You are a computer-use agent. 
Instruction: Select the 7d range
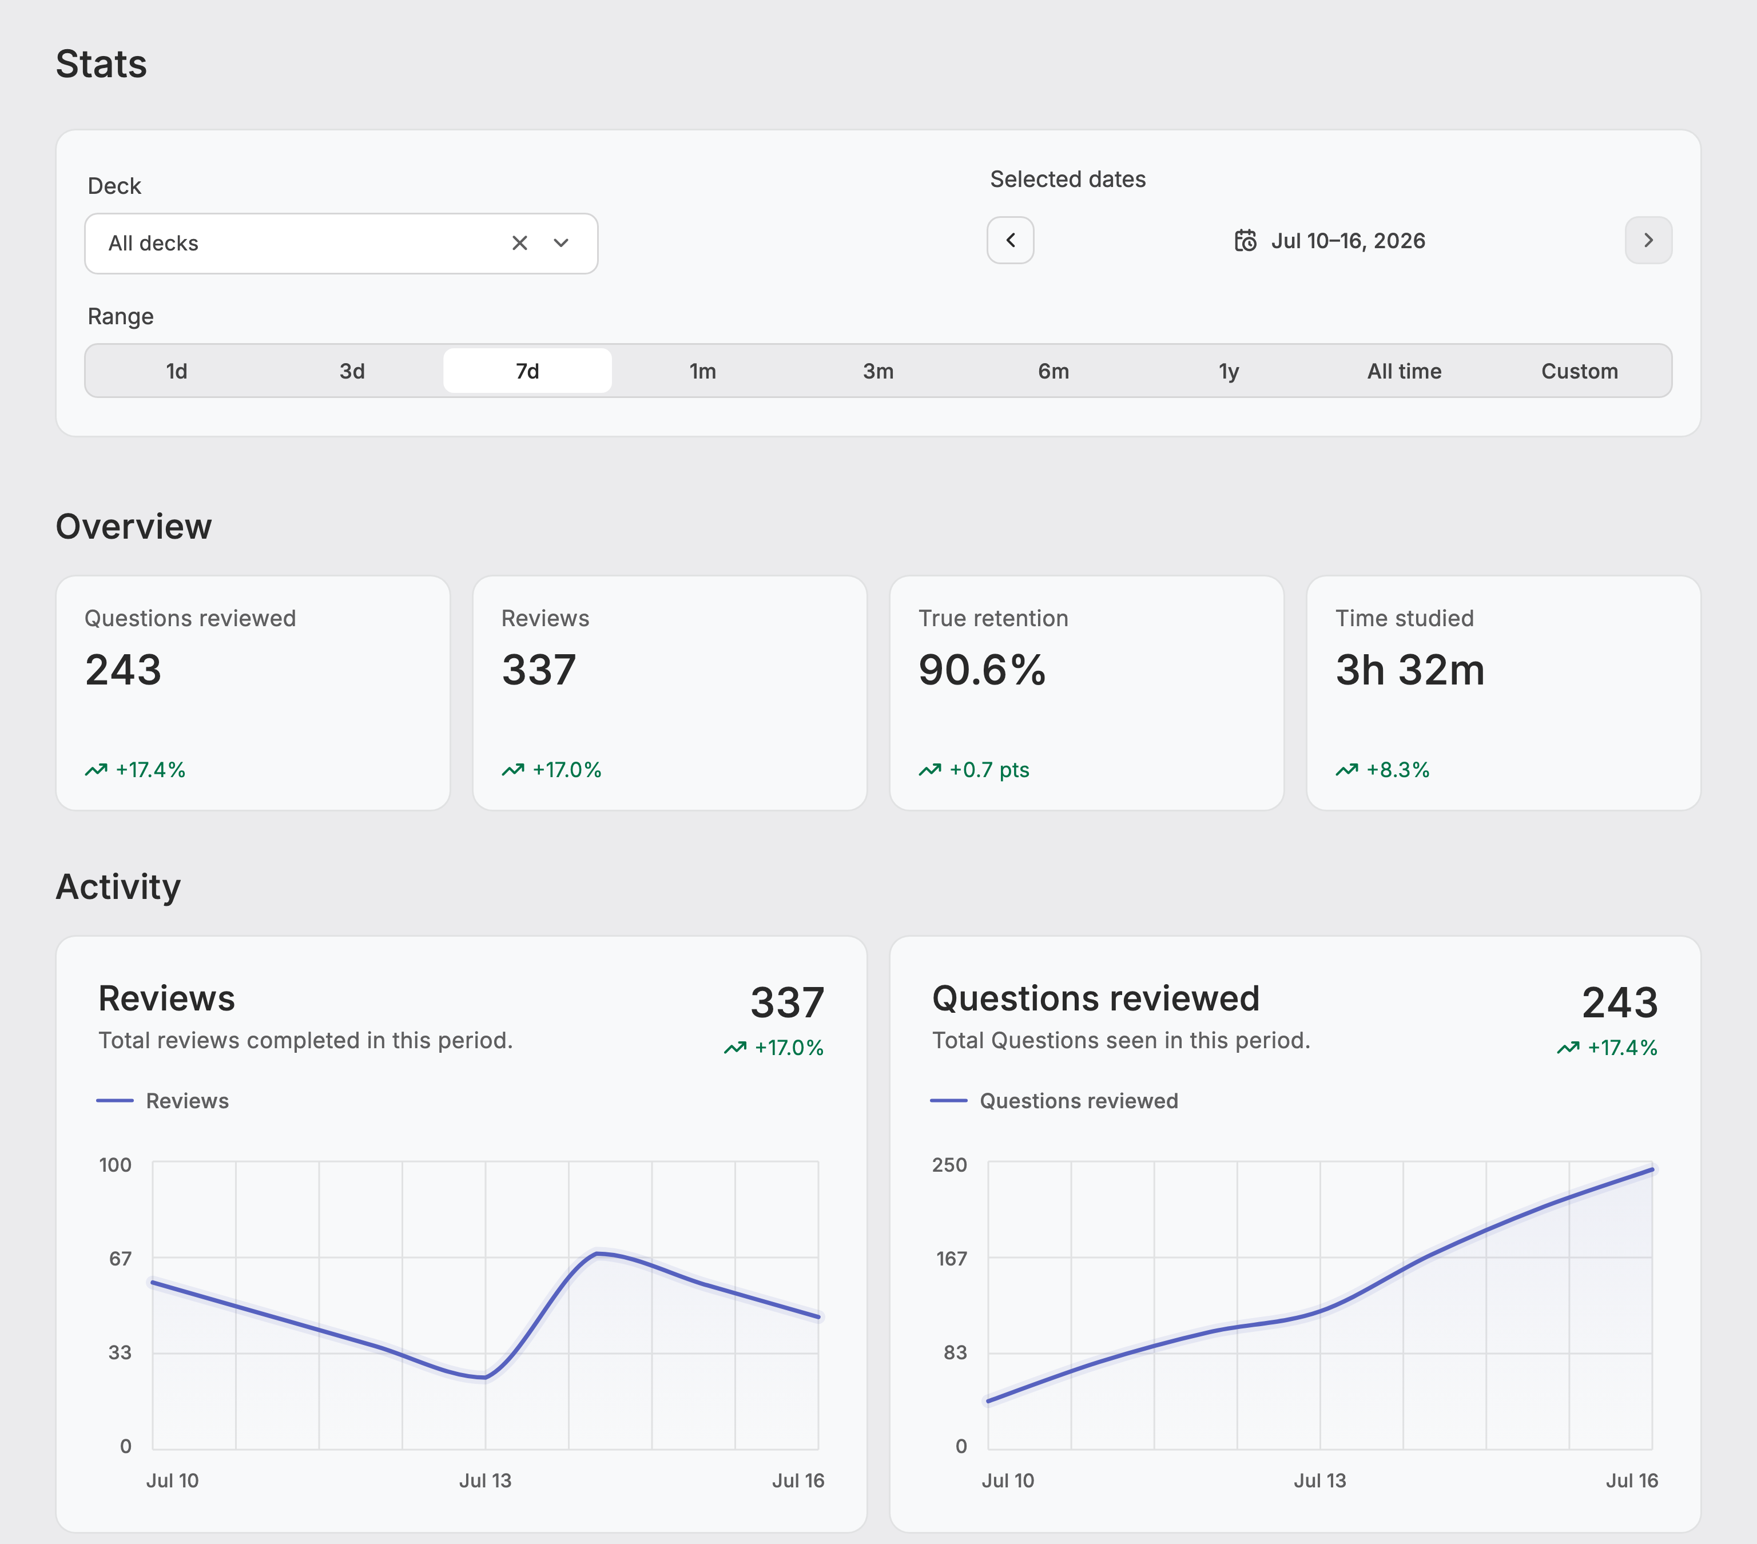pyautogui.click(x=528, y=371)
